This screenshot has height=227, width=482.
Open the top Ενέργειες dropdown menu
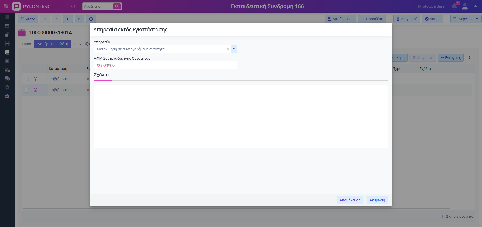pos(465,19)
